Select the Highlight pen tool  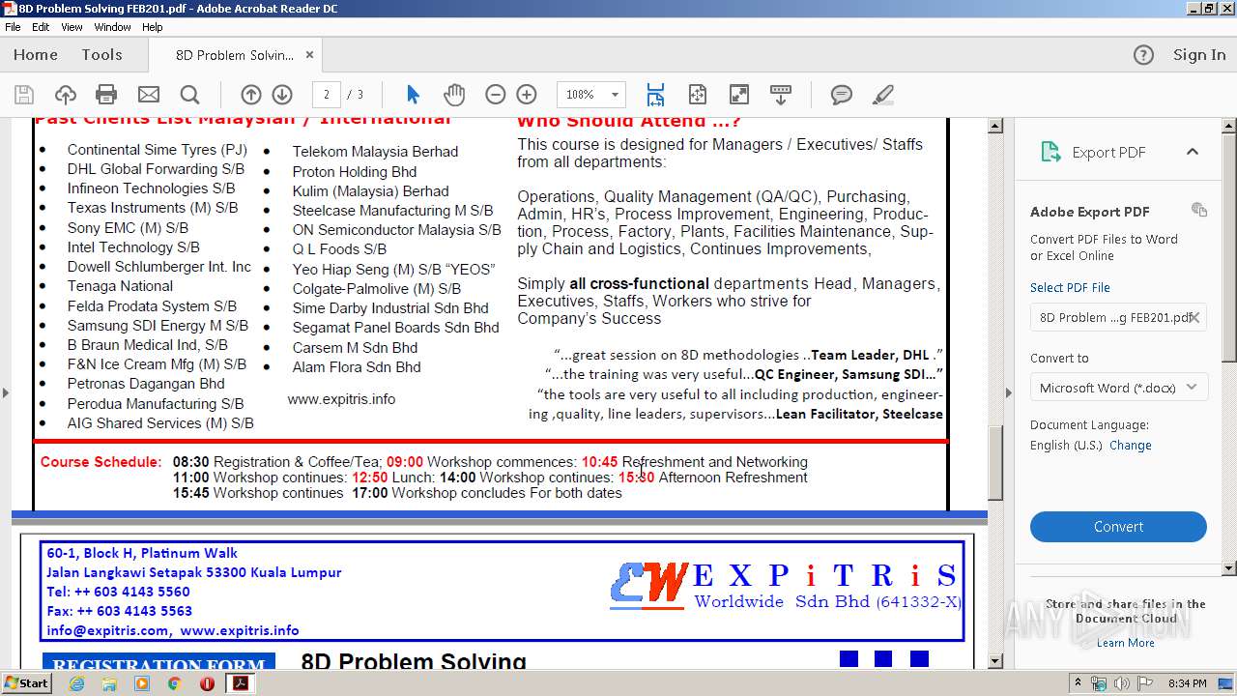tap(882, 95)
